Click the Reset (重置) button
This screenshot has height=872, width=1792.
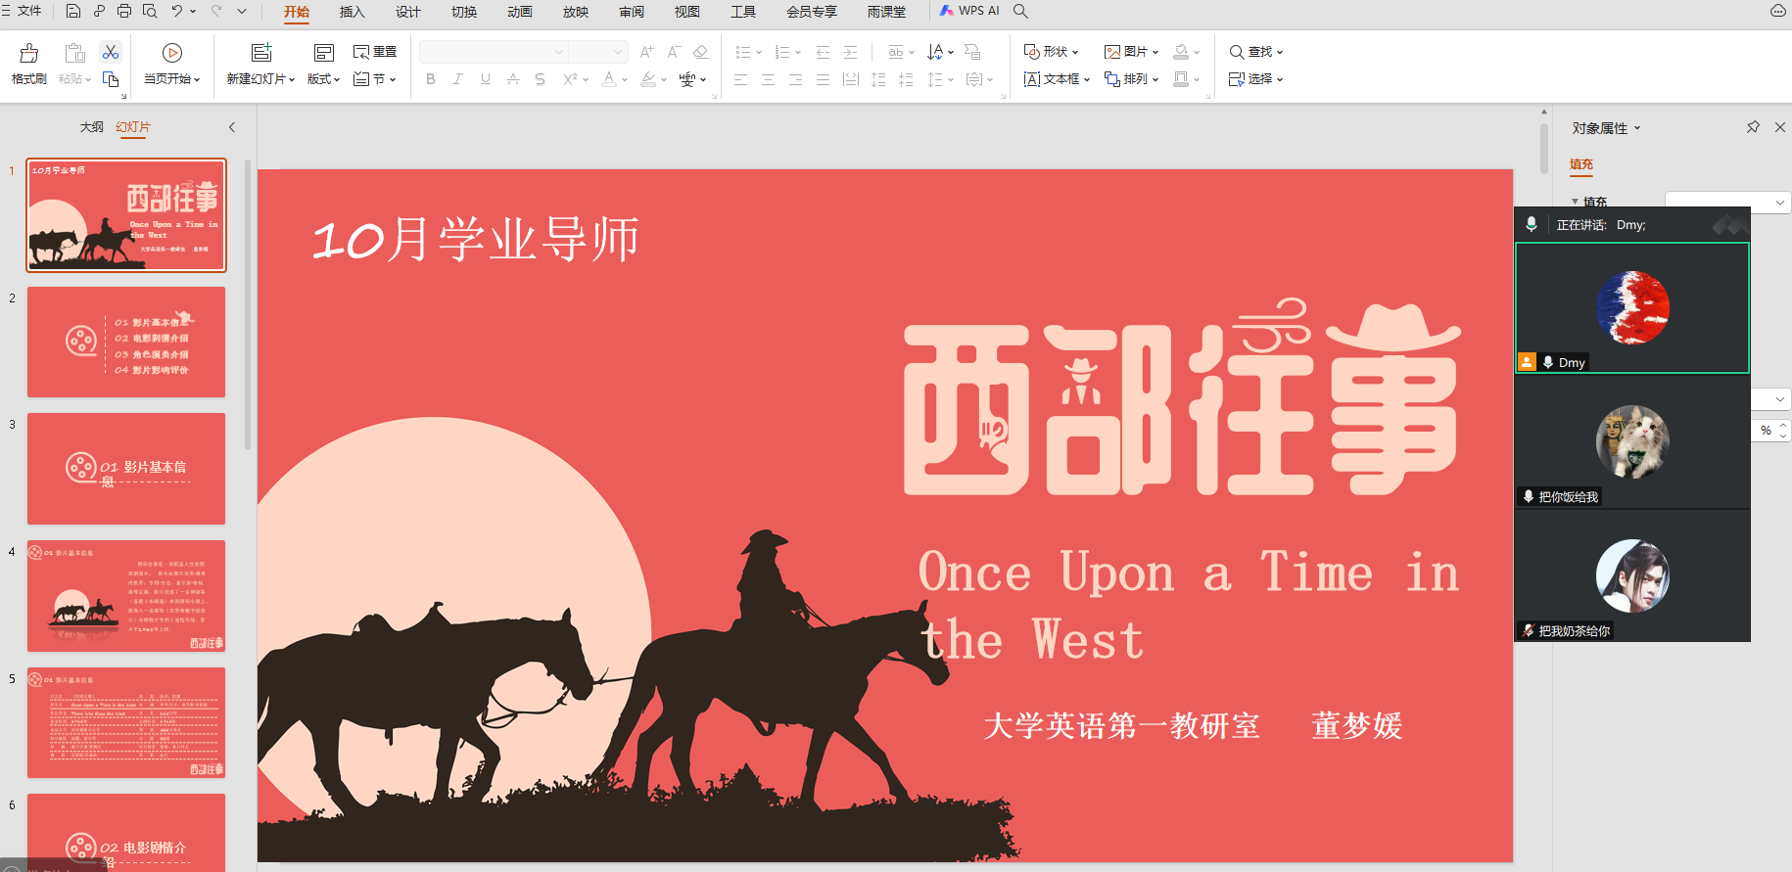[375, 52]
